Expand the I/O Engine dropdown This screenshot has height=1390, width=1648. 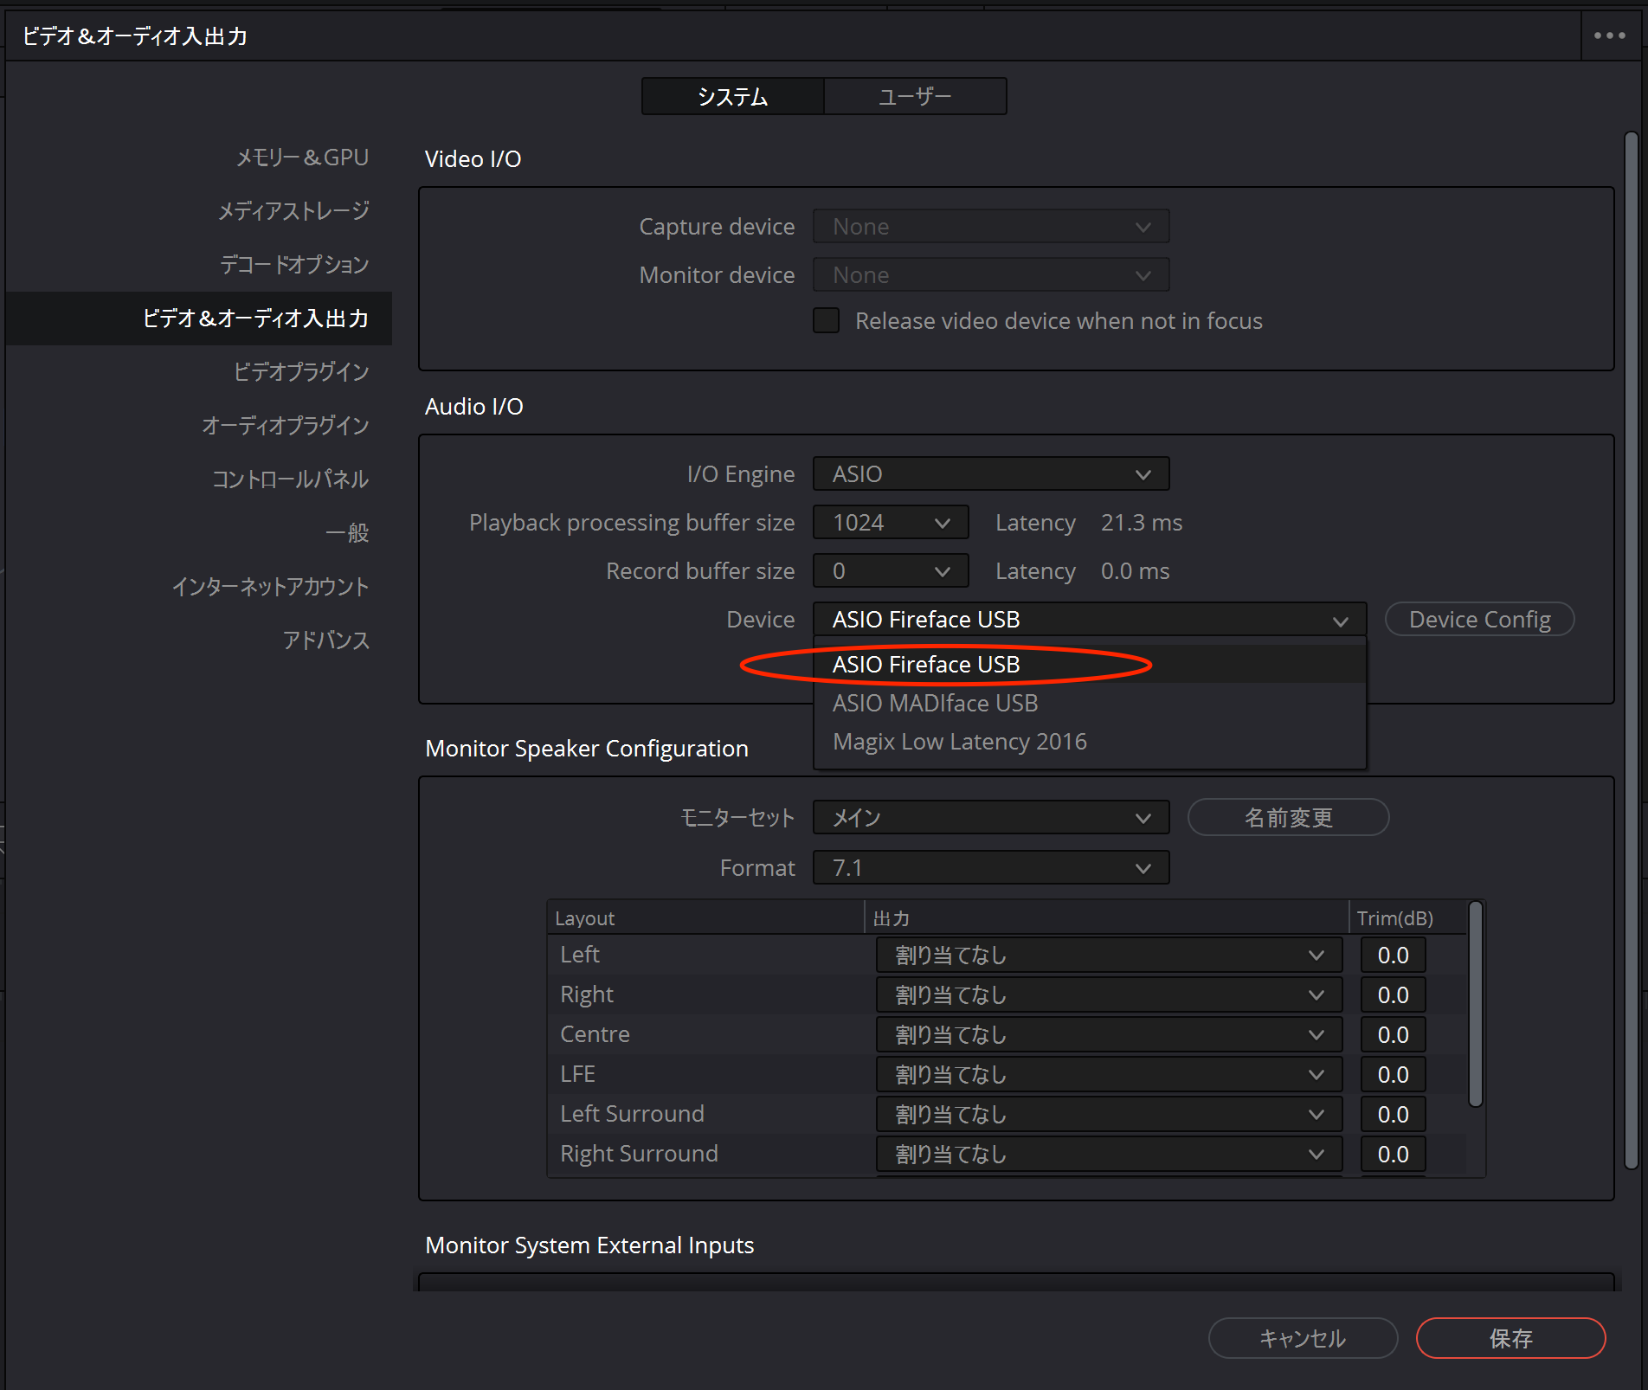pyautogui.click(x=990, y=474)
